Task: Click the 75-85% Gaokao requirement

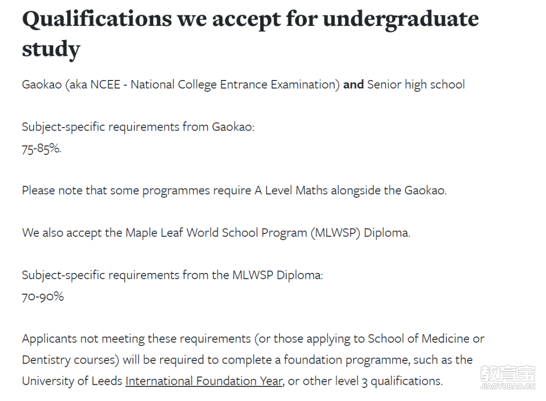Action: pyautogui.click(x=41, y=149)
